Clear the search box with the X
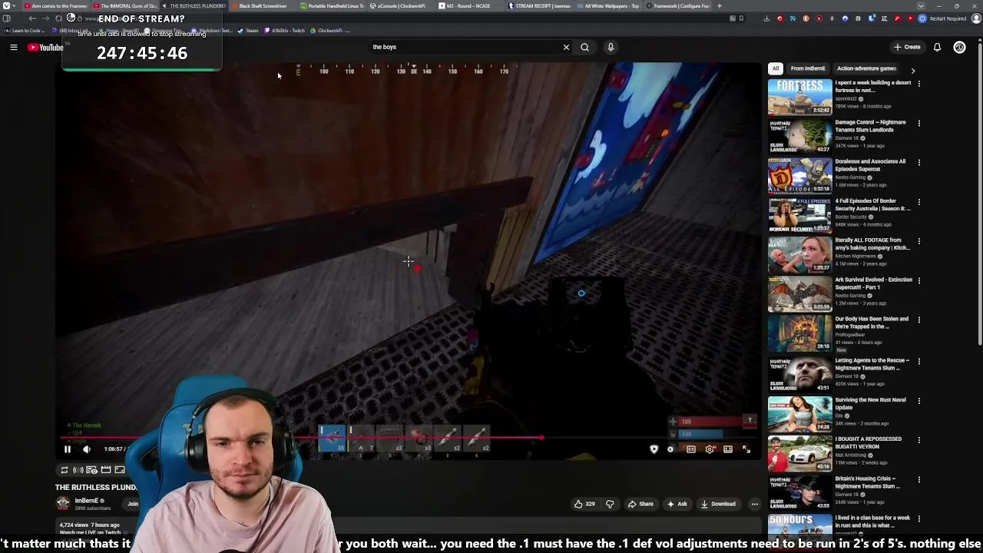The height and width of the screenshot is (553, 983). point(566,47)
